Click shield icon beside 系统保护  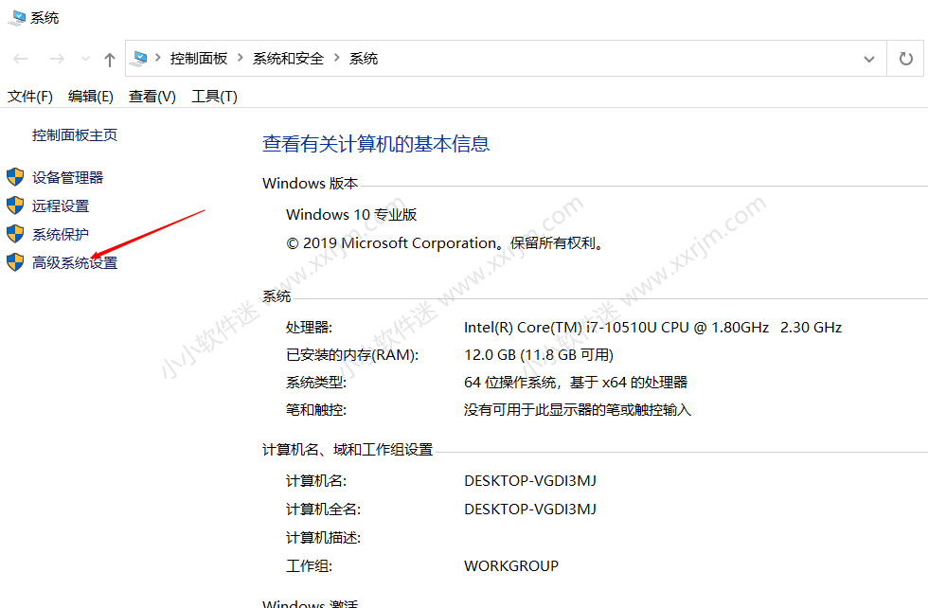15,234
